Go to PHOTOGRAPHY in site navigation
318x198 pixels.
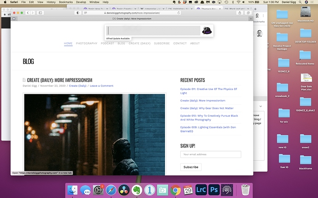tap(87, 43)
